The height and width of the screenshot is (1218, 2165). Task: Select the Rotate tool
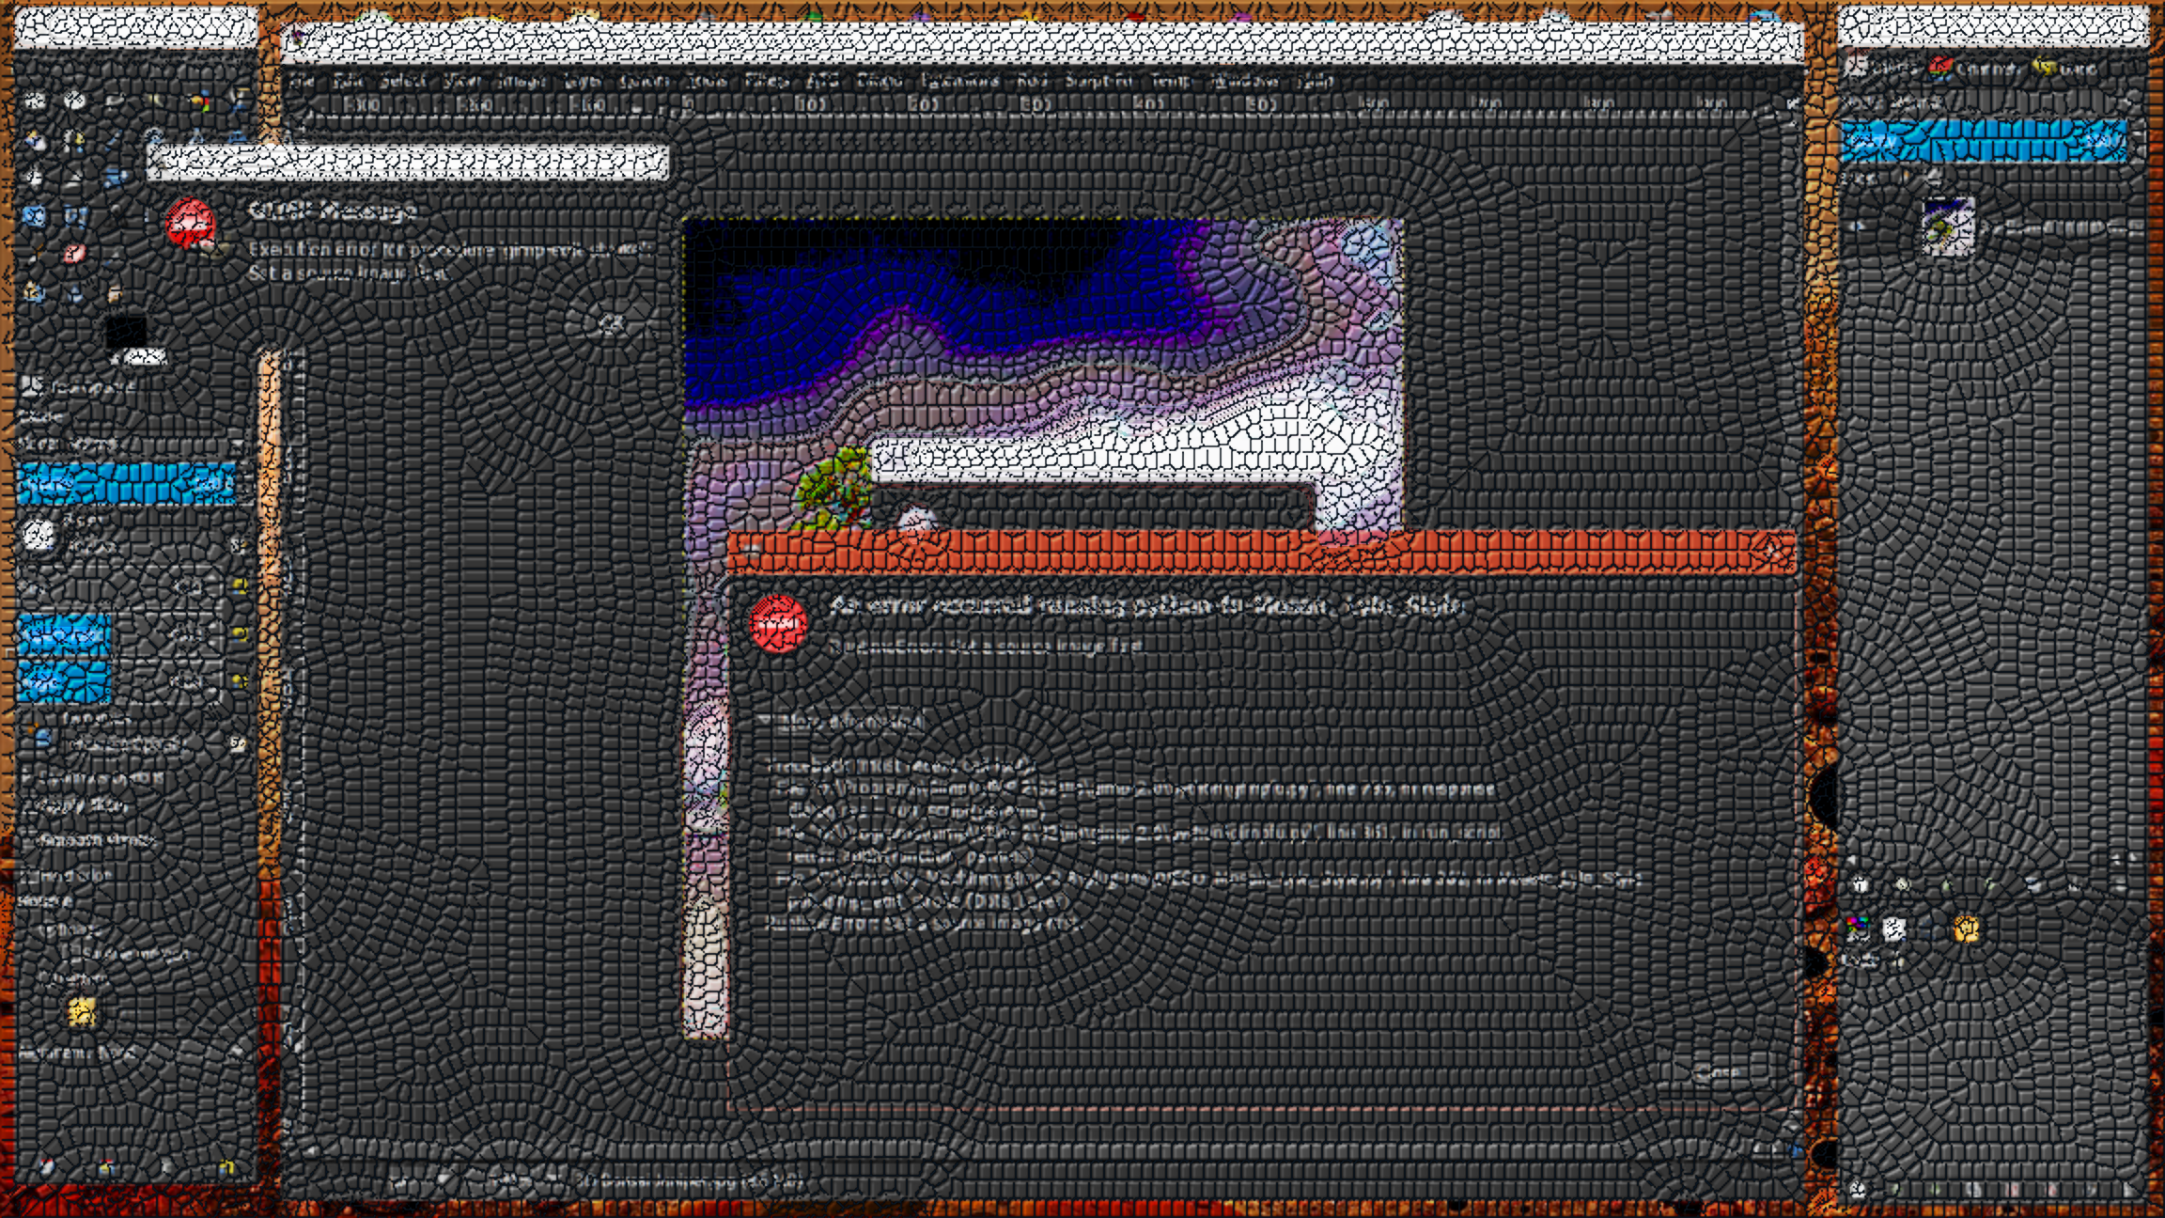coord(115,177)
